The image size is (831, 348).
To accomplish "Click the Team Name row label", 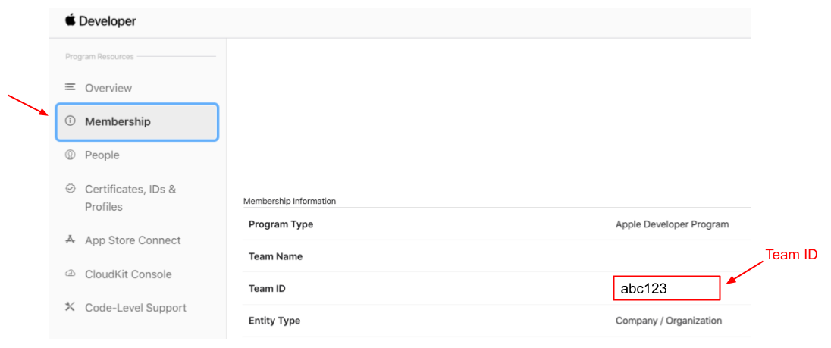I will tap(275, 256).
